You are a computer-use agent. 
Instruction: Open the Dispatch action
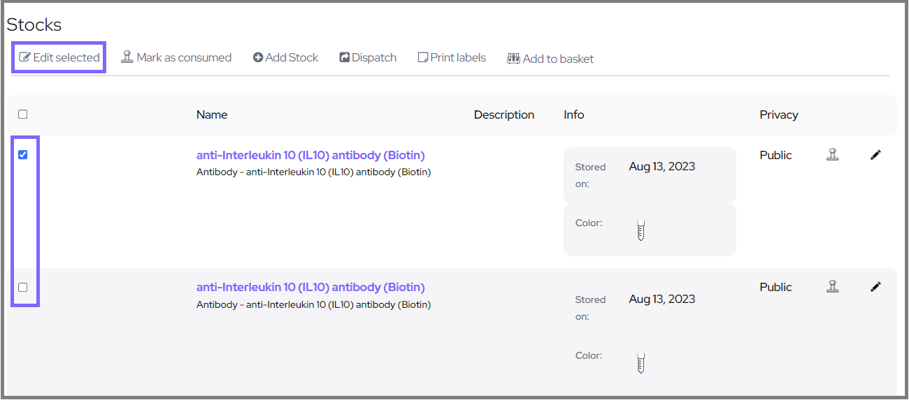(368, 57)
